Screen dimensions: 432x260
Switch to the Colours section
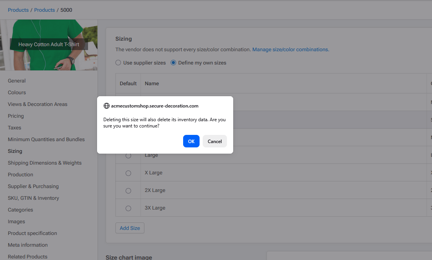pyautogui.click(x=16, y=92)
